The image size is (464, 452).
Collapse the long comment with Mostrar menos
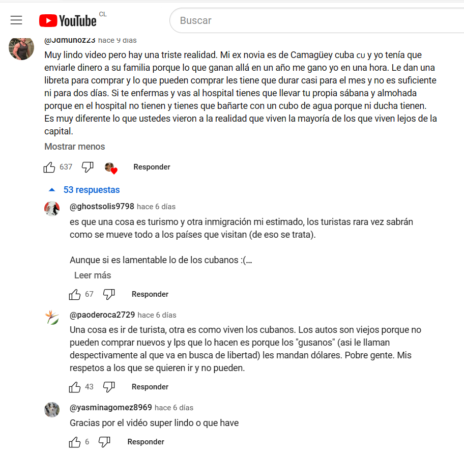tap(75, 147)
